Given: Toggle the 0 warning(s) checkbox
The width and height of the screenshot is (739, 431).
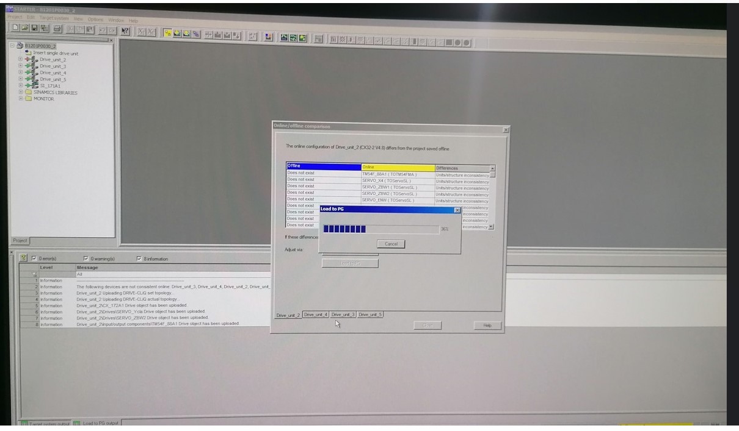Looking at the screenshot, I should 86,258.
